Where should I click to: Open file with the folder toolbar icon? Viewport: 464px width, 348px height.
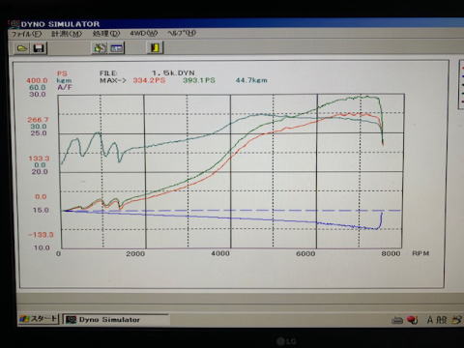22,48
